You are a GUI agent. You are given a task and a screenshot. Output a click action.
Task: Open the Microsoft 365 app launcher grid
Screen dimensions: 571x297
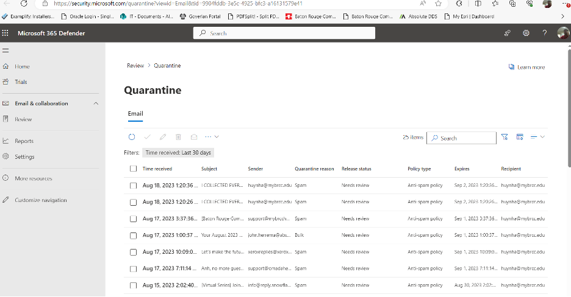(x=5, y=33)
